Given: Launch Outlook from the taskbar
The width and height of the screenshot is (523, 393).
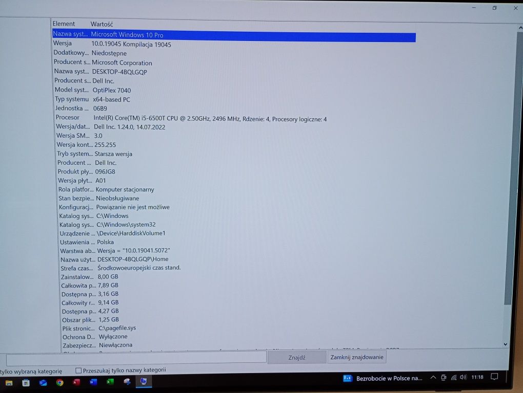Looking at the screenshot, I should tap(43, 383).
